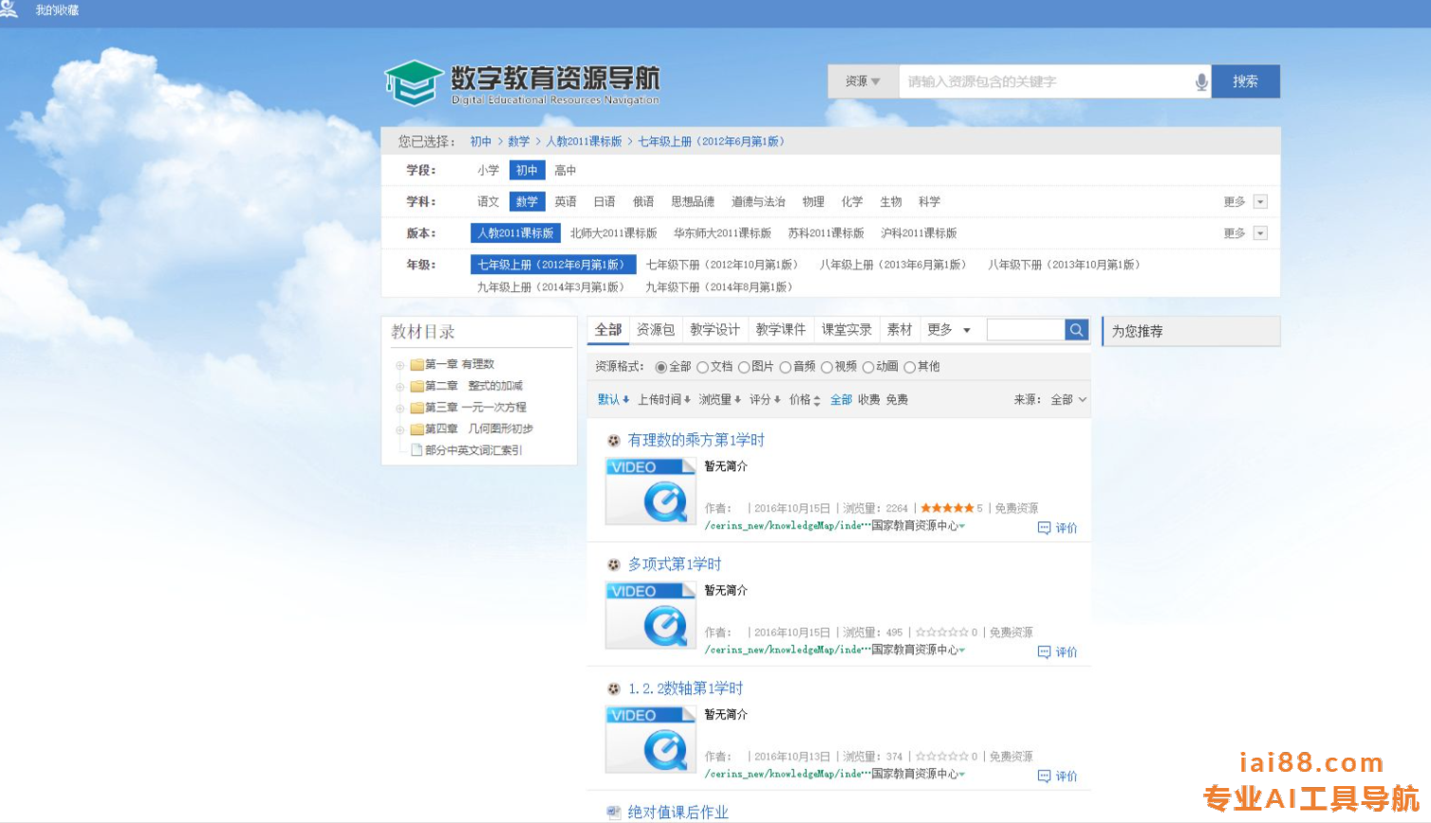Select the 英语 subject
The height and width of the screenshot is (823, 1431).
tap(566, 202)
